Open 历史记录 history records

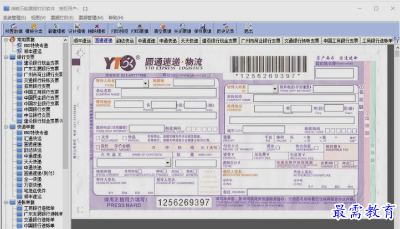[225, 28]
